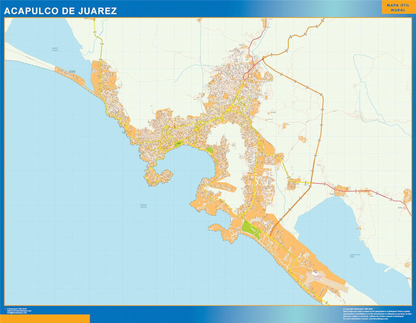Select the Laguna Coyuca label
416x323 pixels.
point(55,49)
